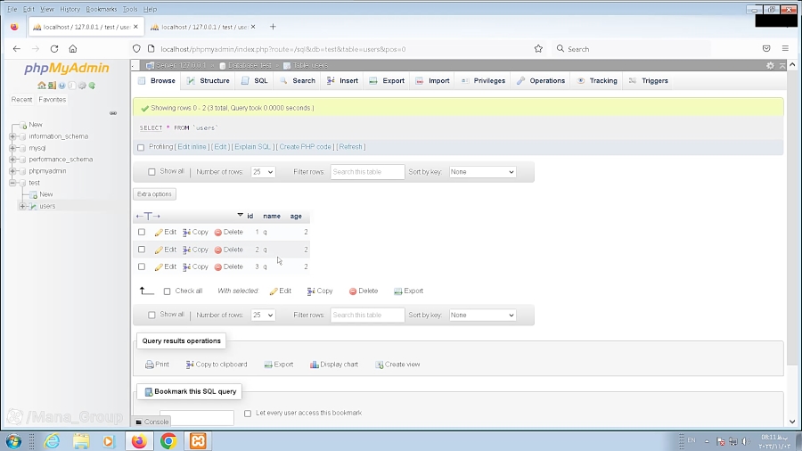Open the Console bar at bottom
Image resolution: width=802 pixels, height=451 pixels.
[x=151, y=422]
